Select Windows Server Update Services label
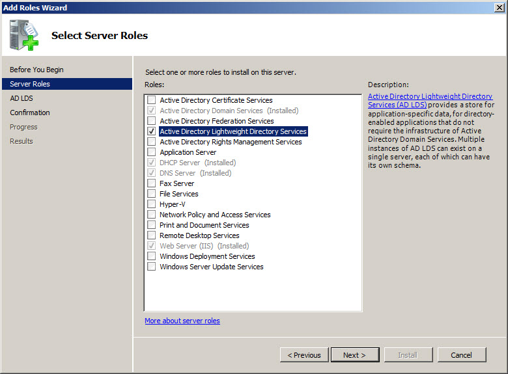The height and width of the screenshot is (374, 508). tap(211, 267)
